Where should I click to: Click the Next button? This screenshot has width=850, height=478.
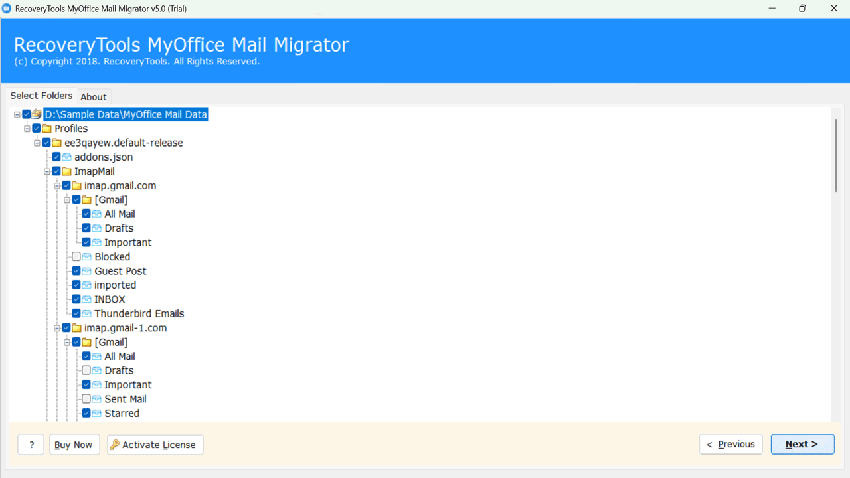point(802,444)
